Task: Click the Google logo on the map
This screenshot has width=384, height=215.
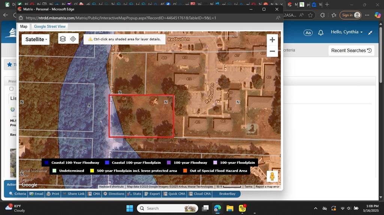Action: click(x=29, y=185)
